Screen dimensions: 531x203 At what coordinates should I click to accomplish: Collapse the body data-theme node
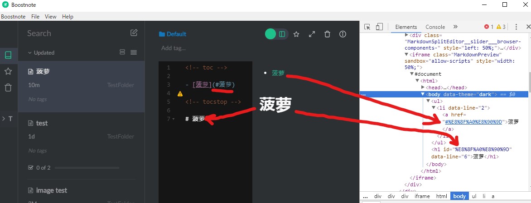tap(423, 94)
